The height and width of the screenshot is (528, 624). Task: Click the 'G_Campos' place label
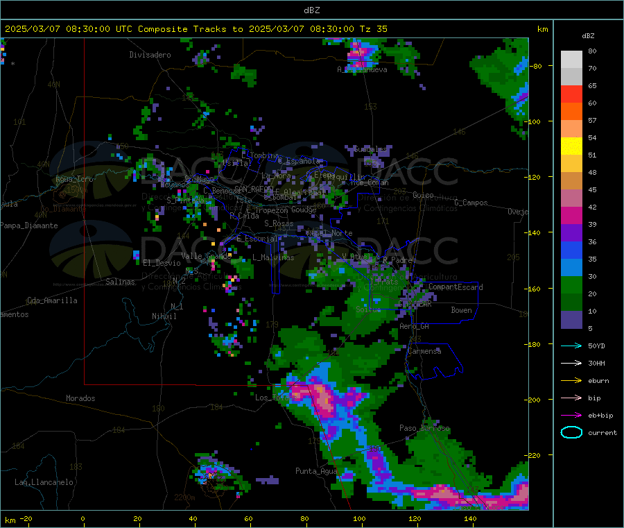point(471,203)
